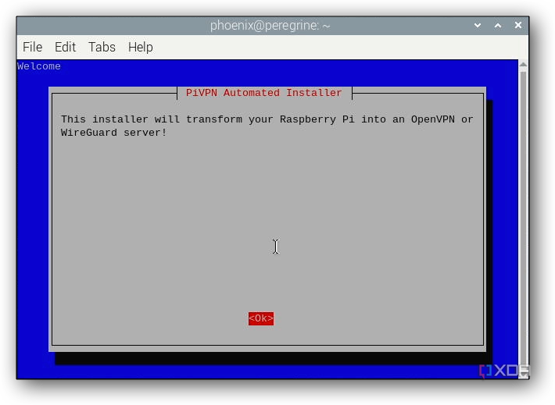Screen dimensions: 555x405
Task: Click the 'This installer will transform' text line
Action: [267, 119]
